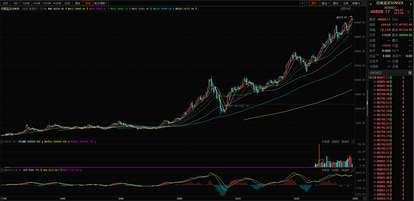Click the 印度孟买SENSEX title in right panel

[x=390, y=3]
